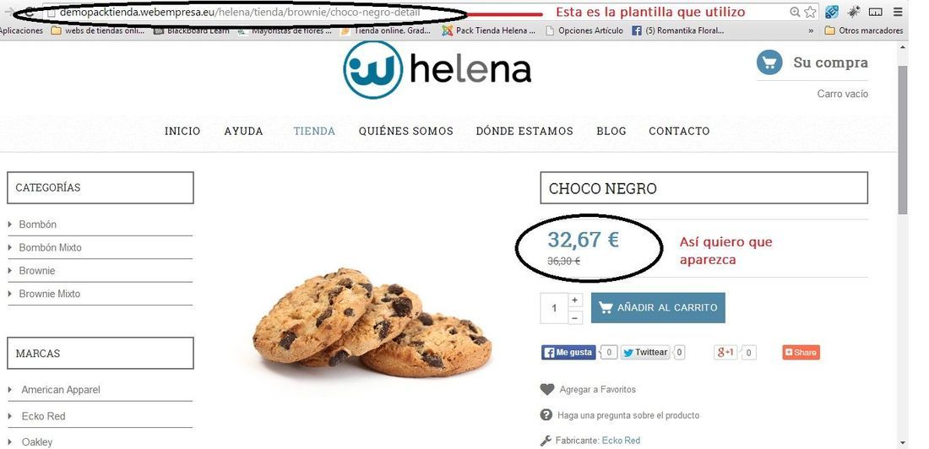The width and height of the screenshot is (929, 449).
Task: Click AÑADIR AL CARRITO button
Action: (x=658, y=307)
